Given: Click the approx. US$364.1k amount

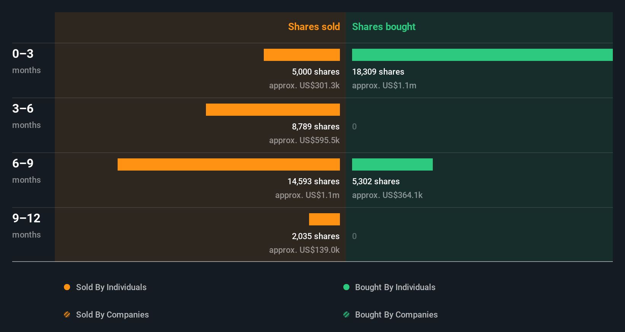Looking at the screenshot, I should point(387,195).
